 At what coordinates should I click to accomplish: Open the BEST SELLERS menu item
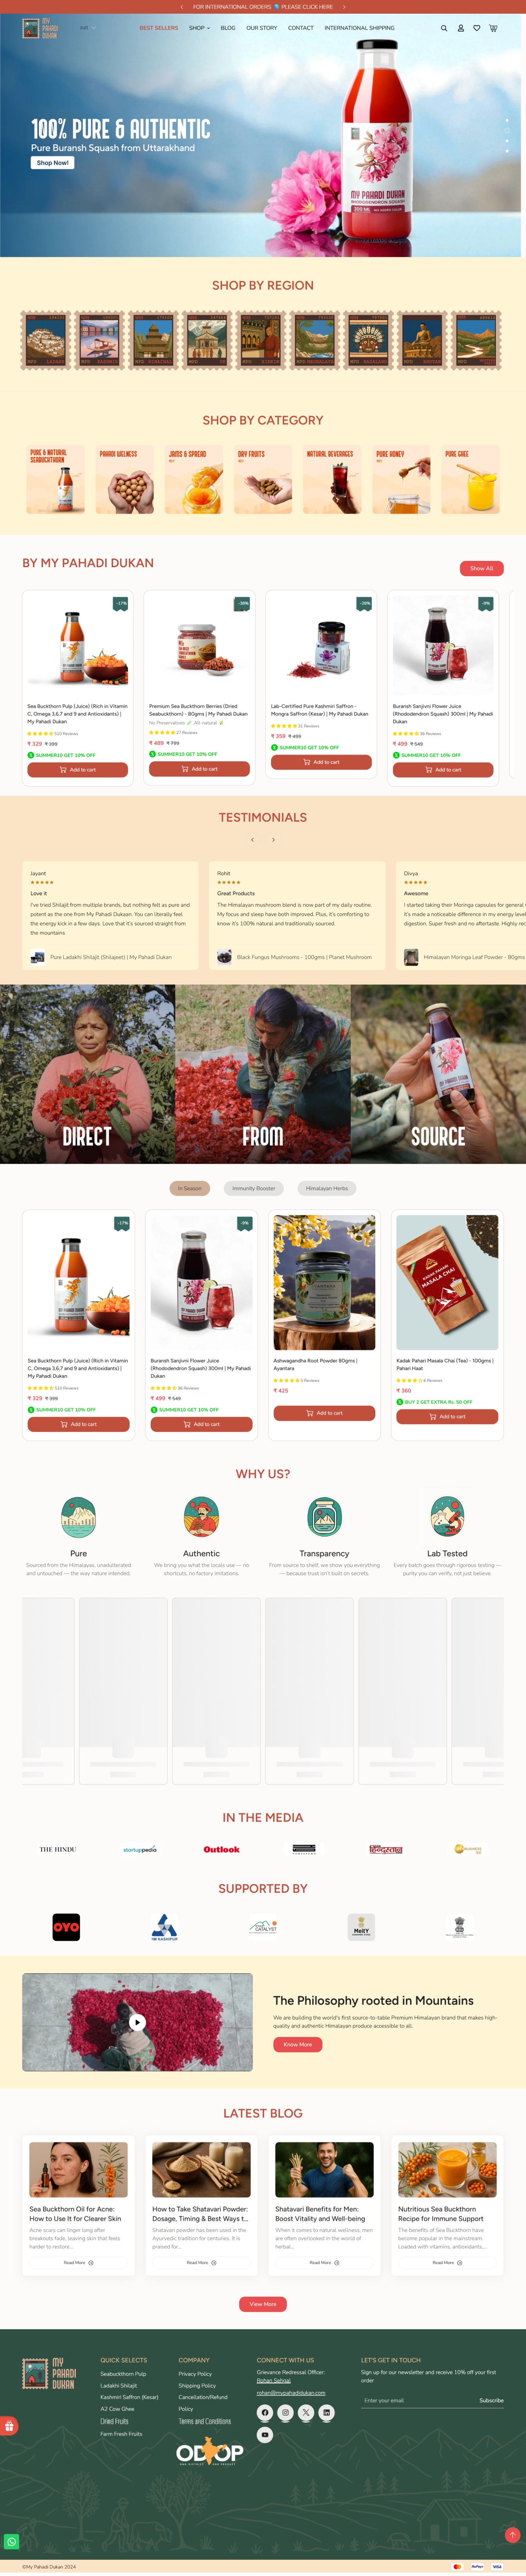click(x=158, y=28)
